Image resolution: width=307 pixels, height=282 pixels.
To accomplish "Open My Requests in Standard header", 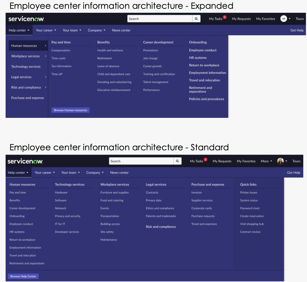I will pos(222,161).
